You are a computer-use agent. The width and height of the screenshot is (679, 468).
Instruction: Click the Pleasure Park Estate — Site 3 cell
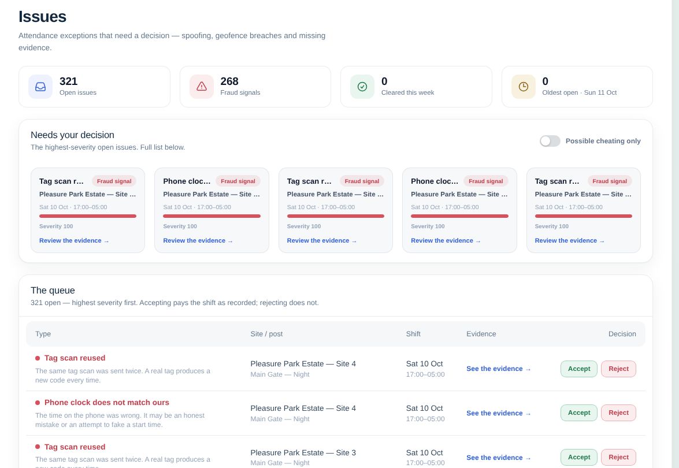[303, 453]
